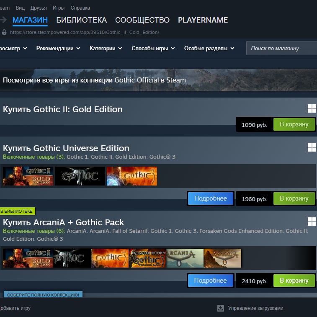Open the Gothic Official collection banner
The image size is (317, 317).
point(158,80)
